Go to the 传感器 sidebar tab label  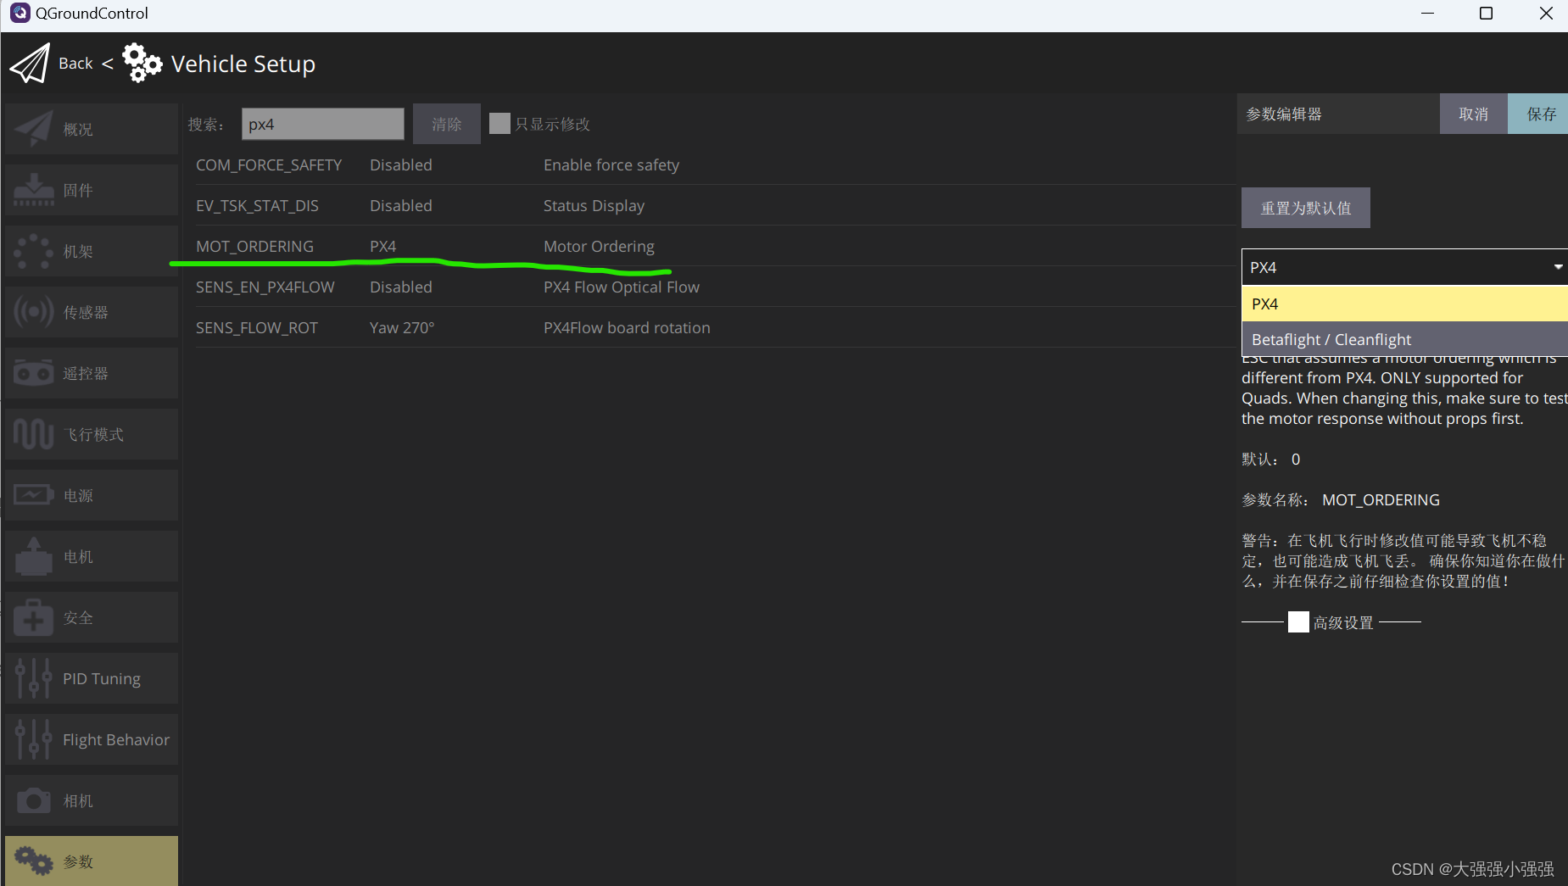coord(86,312)
